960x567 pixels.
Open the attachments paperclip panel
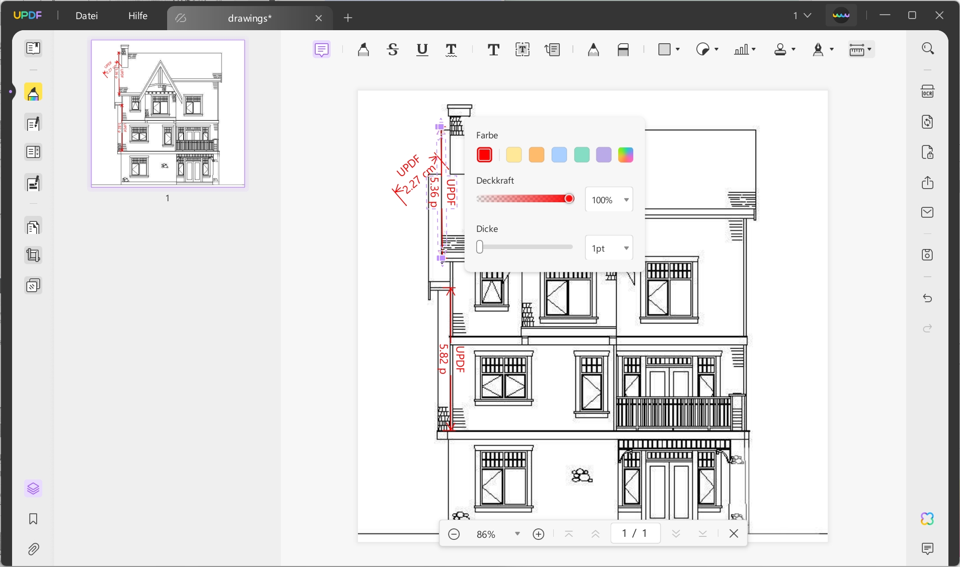tap(33, 549)
